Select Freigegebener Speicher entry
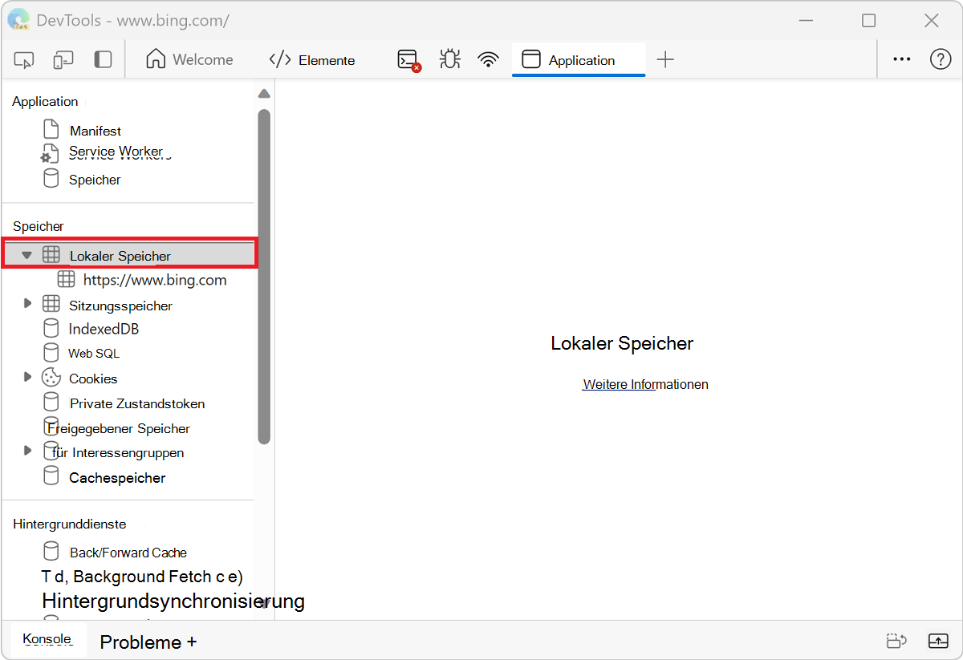 point(119,428)
